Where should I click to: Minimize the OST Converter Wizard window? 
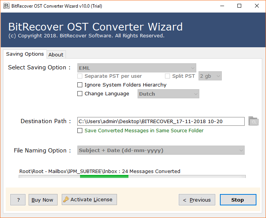[222, 6]
